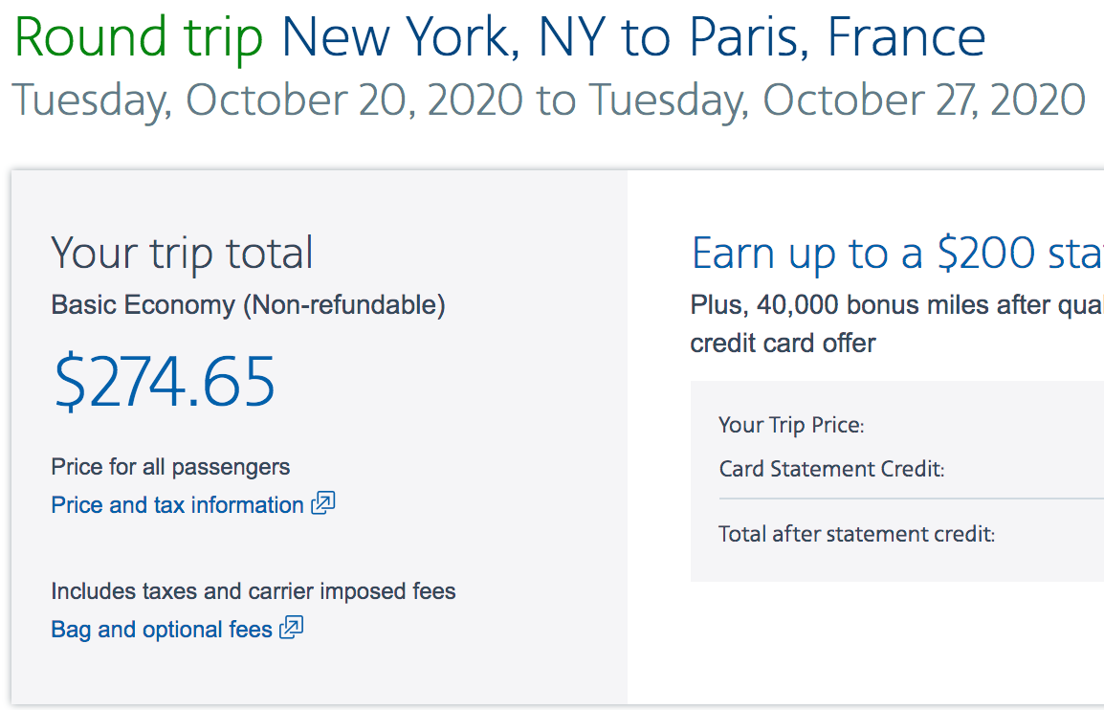1104x710 pixels.
Task: Open the Bag and optional fees link
Action: pyautogui.click(x=162, y=630)
